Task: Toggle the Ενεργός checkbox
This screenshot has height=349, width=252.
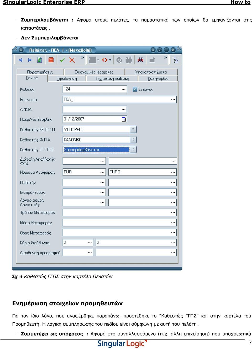Action: (x=135, y=89)
